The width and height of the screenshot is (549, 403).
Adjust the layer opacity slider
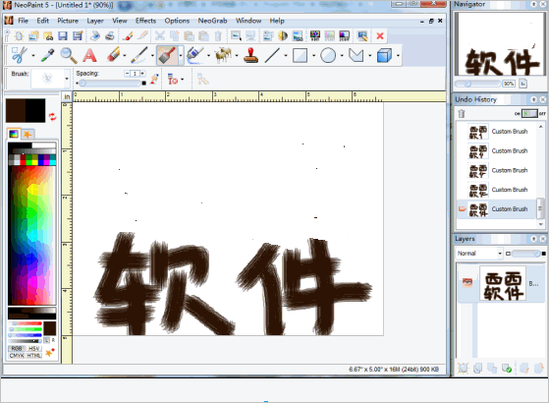(x=526, y=254)
